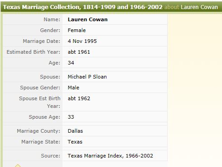The width and height of the screenshot is (222, 167).
Task: Click the Texas Marriage Collection page title
Action: pos(83,7)
